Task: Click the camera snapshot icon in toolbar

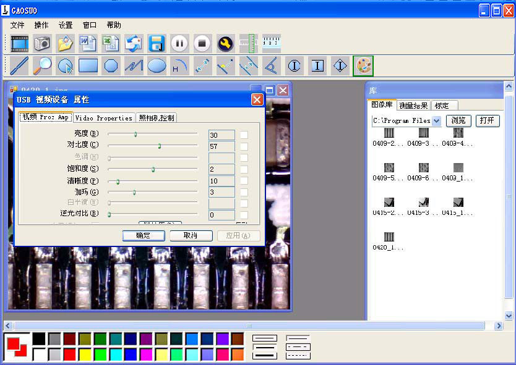Action: coord(42,43)
